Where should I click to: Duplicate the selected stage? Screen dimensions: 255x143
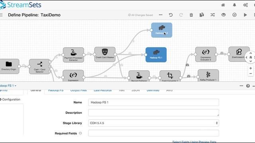[x=202, y=15]
